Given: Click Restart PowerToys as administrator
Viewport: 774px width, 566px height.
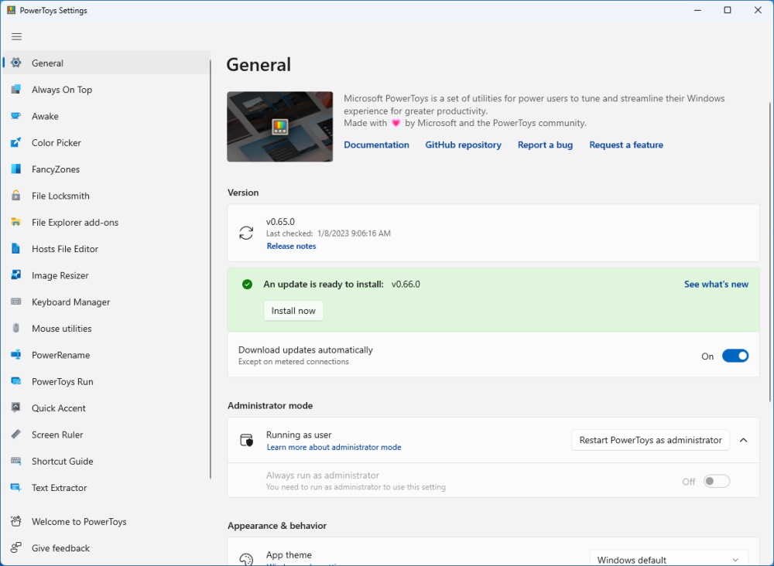Looking at the screenshot, I should (x=651, y=440).
